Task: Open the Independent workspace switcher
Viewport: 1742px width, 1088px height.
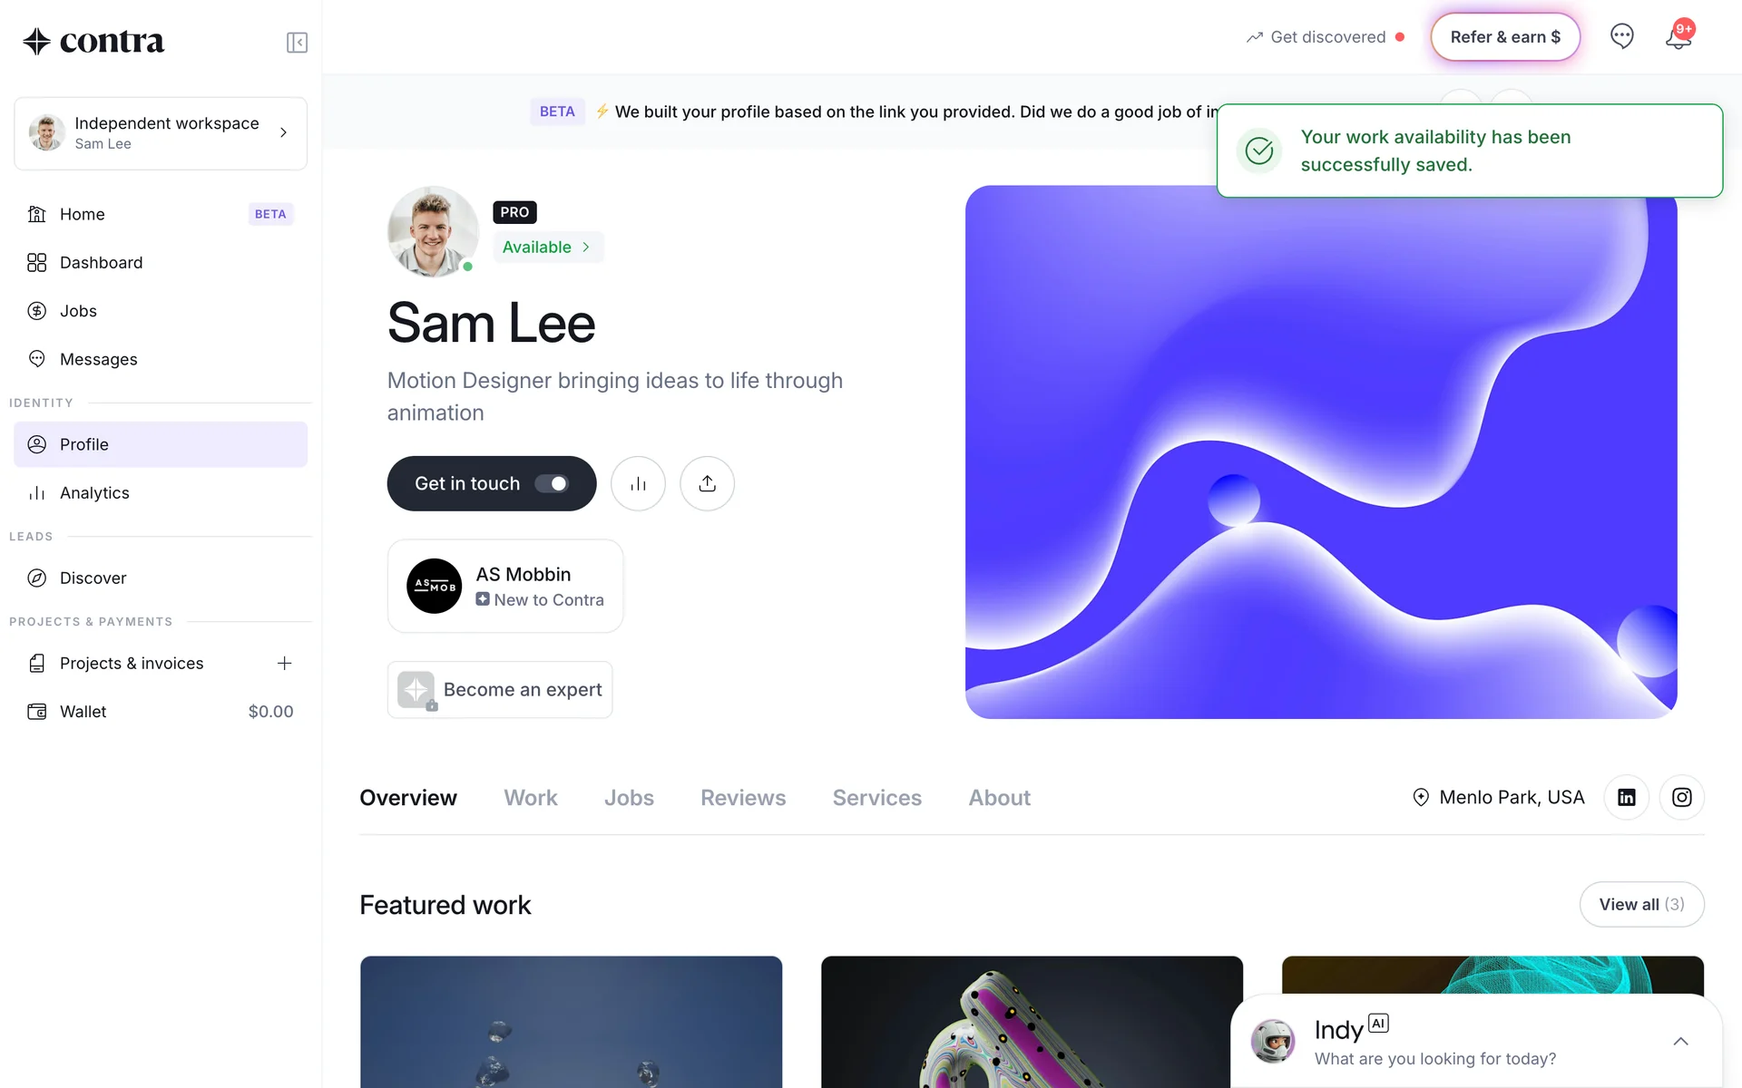Action: tap(161, 133)
